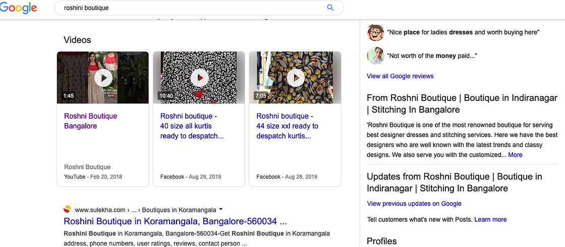
Task: Click cartoon reviewer avatar with glasses
Action: [375, 32]
